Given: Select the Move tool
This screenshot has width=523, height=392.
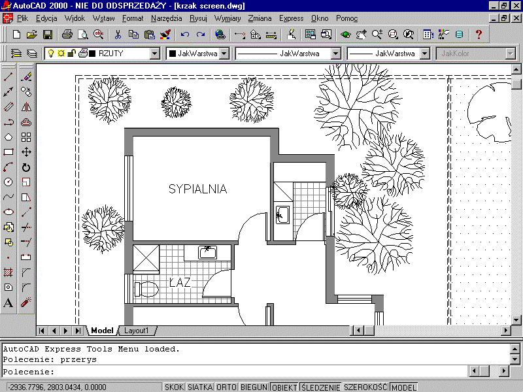Looking at the screenshot, I should tap(26, 152).
